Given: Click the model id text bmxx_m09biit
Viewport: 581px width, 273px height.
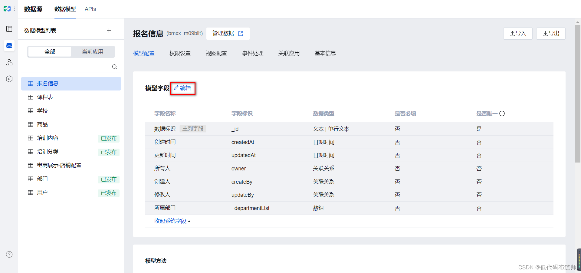Looking at the screenshot, I should click(185, 33).
